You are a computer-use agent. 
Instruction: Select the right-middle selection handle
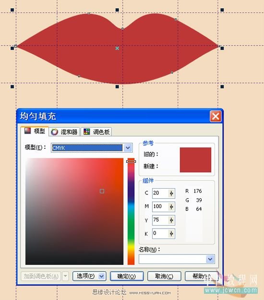[x=222, y=48]
